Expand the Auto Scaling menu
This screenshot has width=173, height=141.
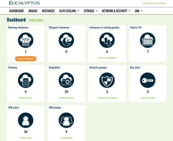(x=69, y=11)
